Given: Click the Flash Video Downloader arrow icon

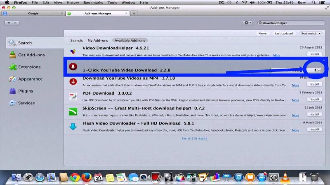Looking at the screenshot, I should (x=73, y=127).
